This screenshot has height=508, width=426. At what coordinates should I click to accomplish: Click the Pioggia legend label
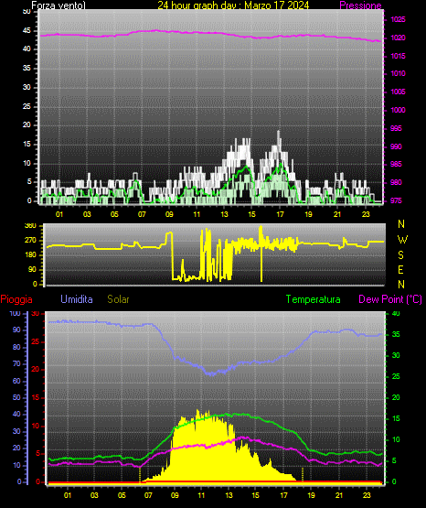point(16,299)
